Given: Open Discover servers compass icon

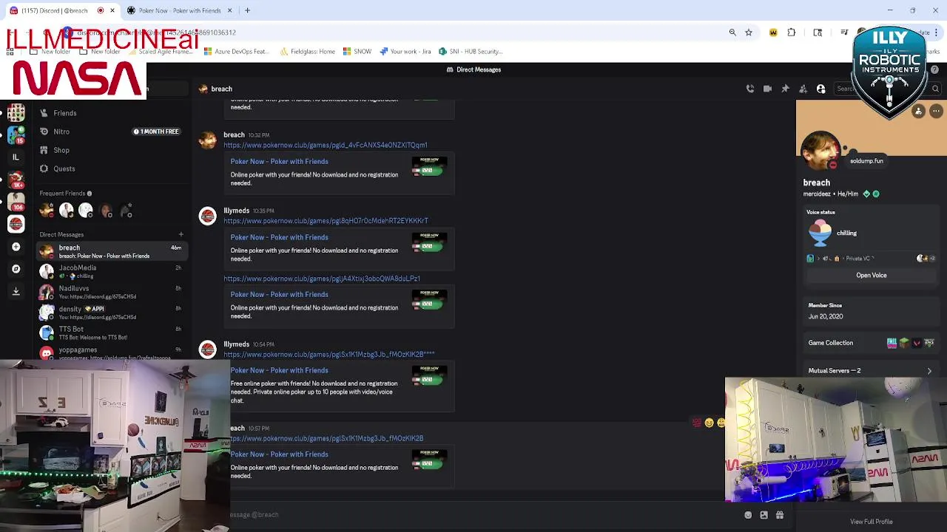Looking at the screenshot, I should (x=16, y=269).
